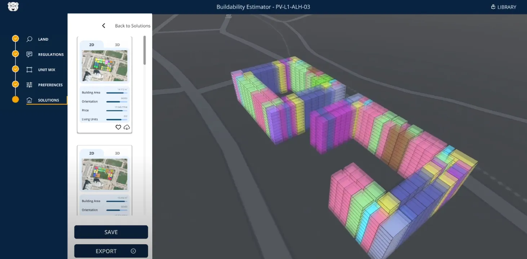This screenshot has height=259, width=527.
Task: Click the second solution's aerial map thumbnail
Action: 105,174
